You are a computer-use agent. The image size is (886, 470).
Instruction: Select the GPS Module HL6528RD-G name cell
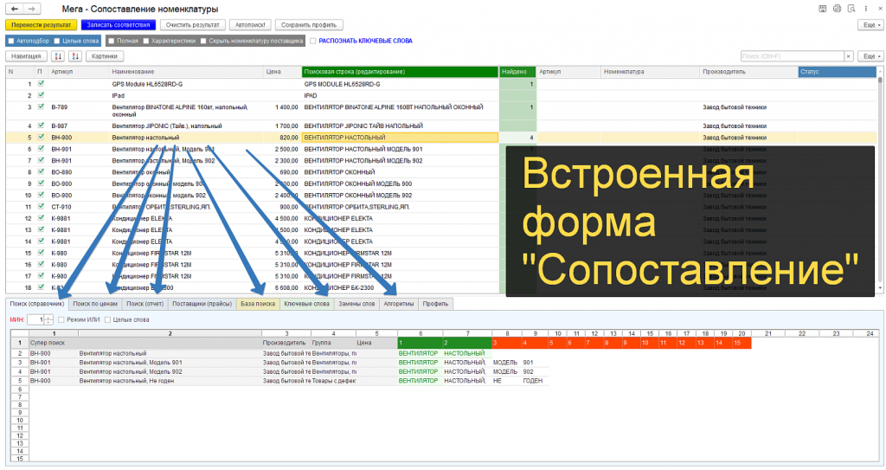tap(186, 84)
